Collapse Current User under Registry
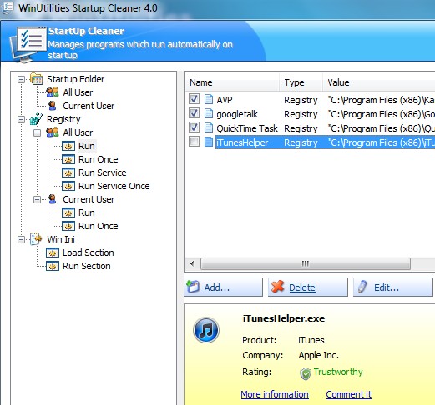 (37, 200)
